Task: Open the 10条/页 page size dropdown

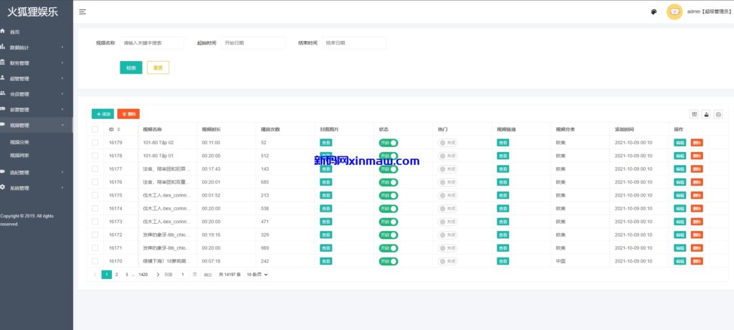Action: pos(257,275)
